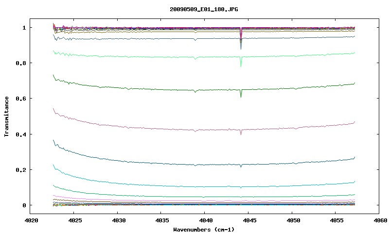Image resolution: width=389 pixels, height=233 pixels.
Task: Click the x-axis value 4035
Action: pos(162,220)
